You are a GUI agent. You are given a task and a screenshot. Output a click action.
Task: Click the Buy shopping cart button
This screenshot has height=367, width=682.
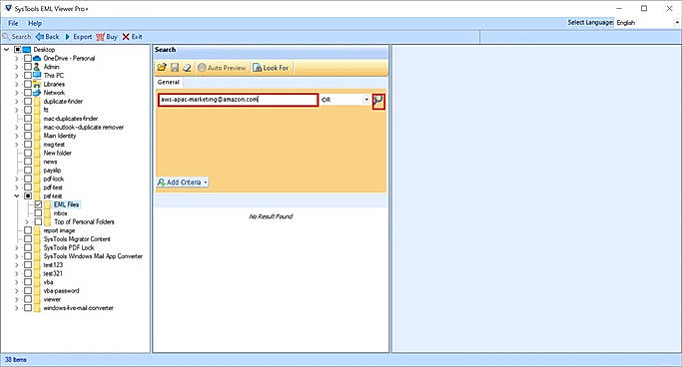click(x=107, y=37)
